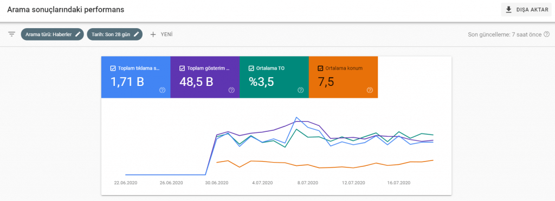Screen dimensions: 555x201
Task: Open the Arama türü: Haberler filter
Action: [x=53, y=34]
